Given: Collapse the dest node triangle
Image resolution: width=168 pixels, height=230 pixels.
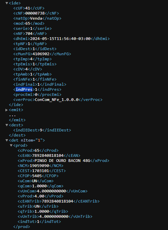Looking at the screenshot, I should (x=7, y=125).
